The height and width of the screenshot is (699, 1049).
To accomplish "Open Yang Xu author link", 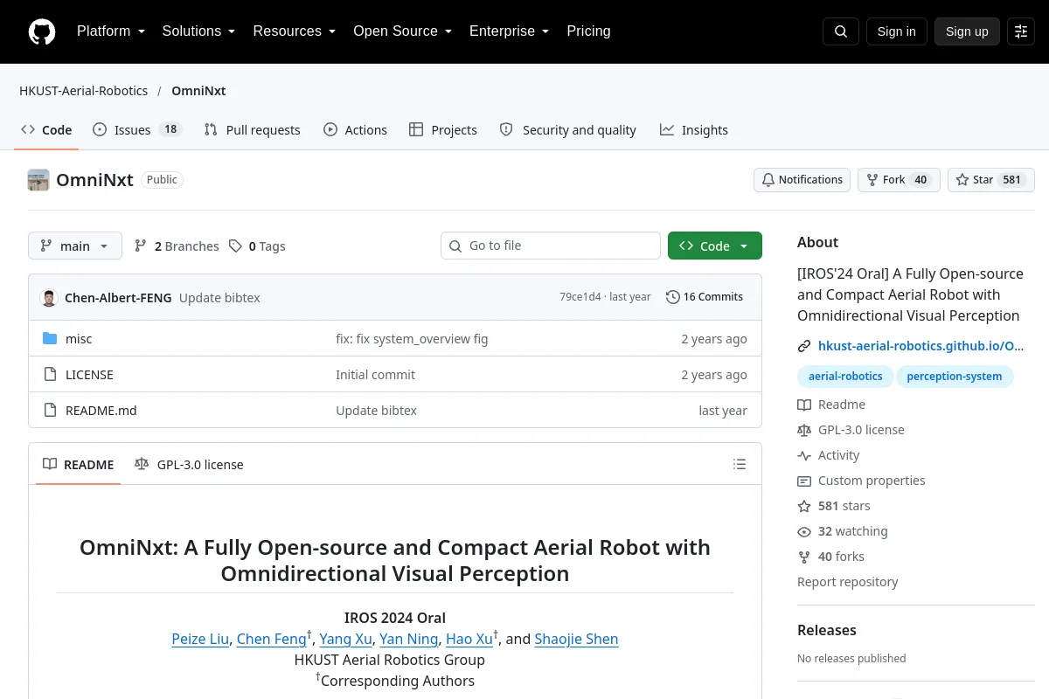I will pyautogui.click(x=346, y=640).
